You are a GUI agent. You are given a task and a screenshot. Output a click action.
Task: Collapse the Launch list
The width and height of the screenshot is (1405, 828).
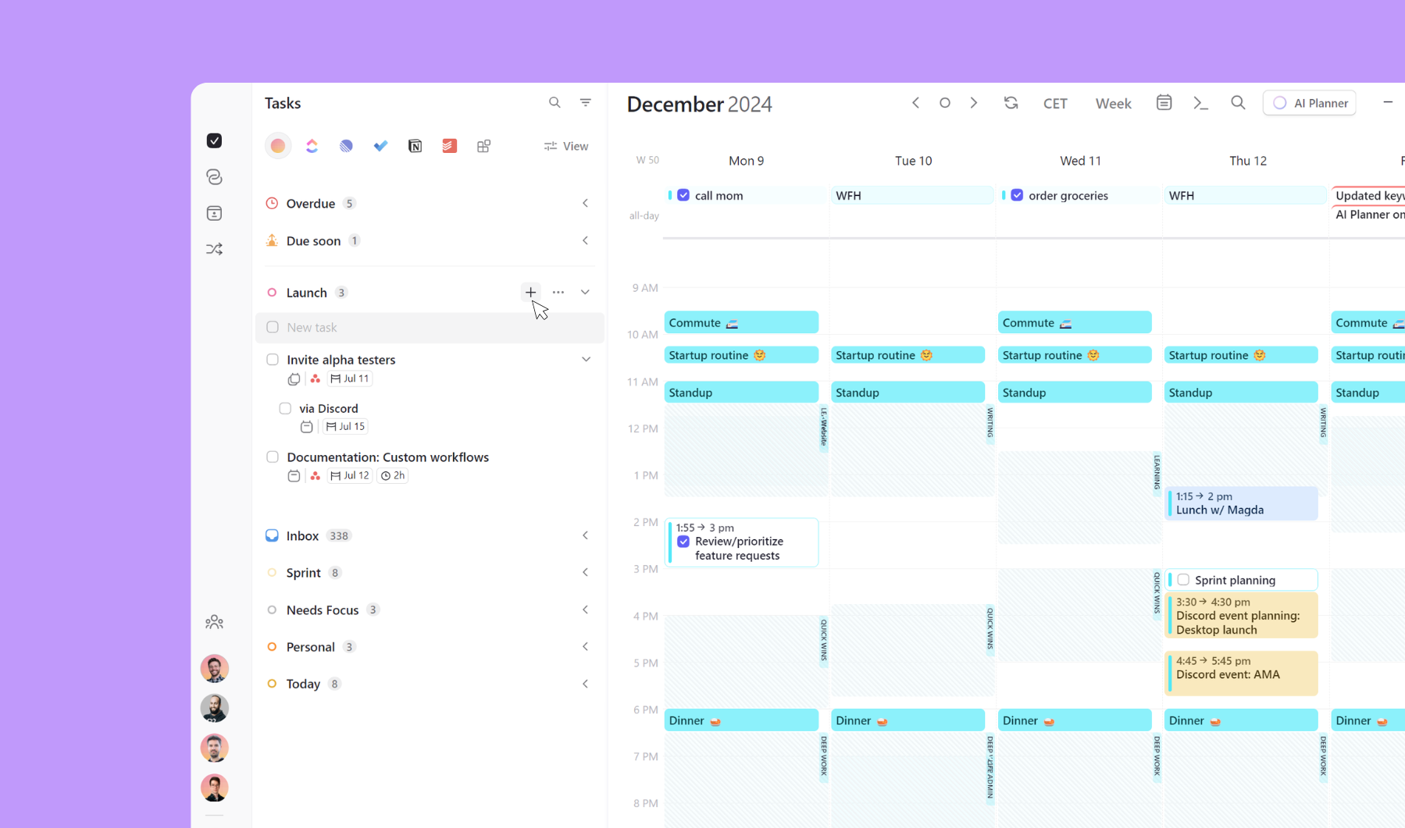tap(586, 292)
